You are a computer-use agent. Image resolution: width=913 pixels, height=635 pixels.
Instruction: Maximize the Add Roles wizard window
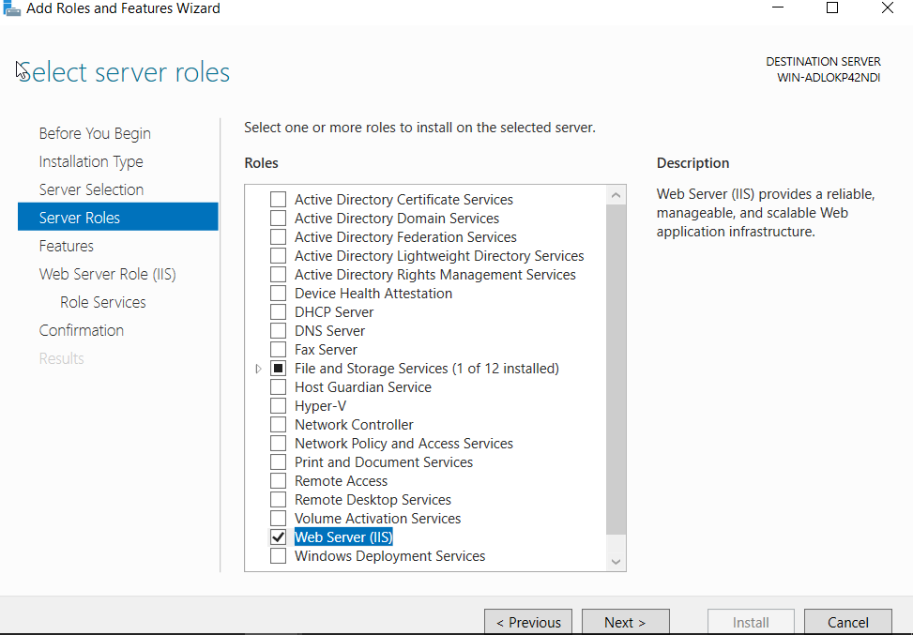831,8
